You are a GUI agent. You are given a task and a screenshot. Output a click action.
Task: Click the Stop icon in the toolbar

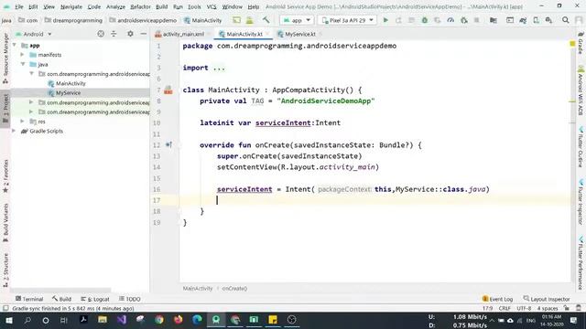(x=476, y=20)
